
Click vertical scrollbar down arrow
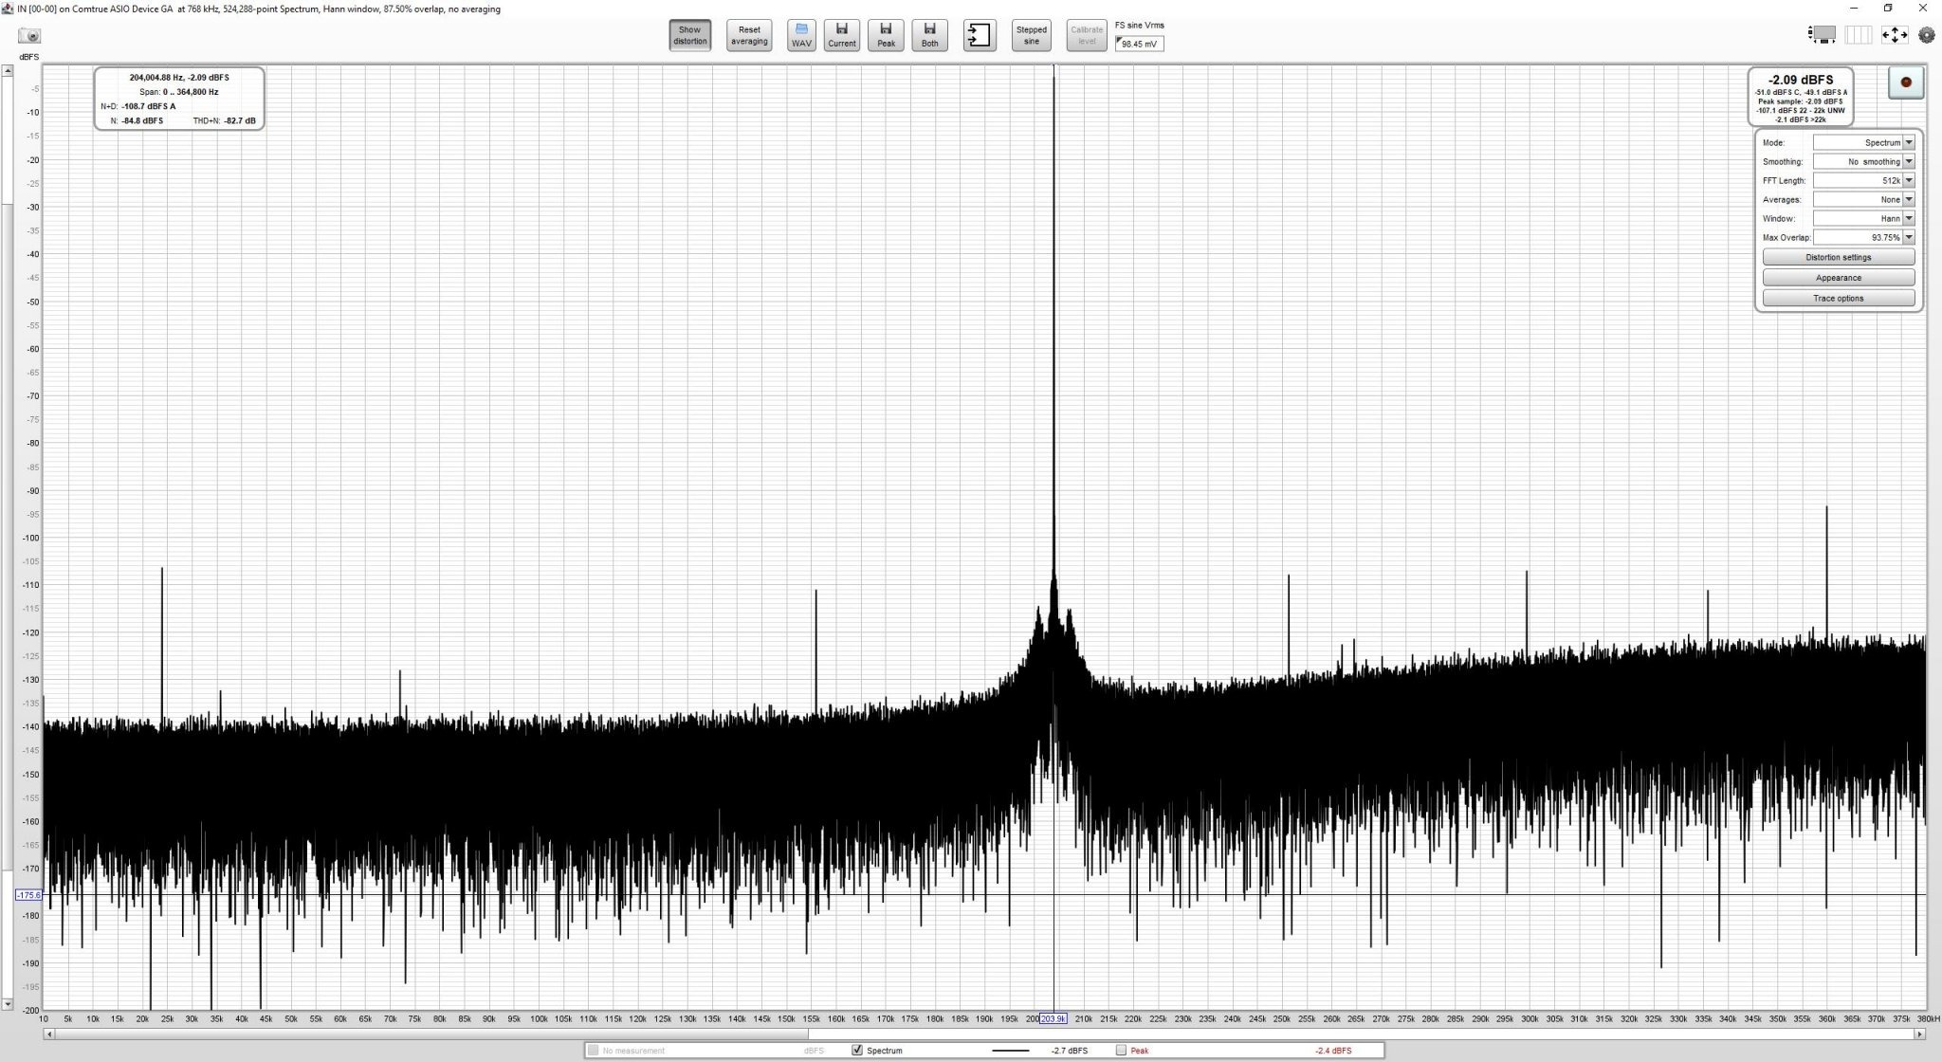click(7, 1003)
